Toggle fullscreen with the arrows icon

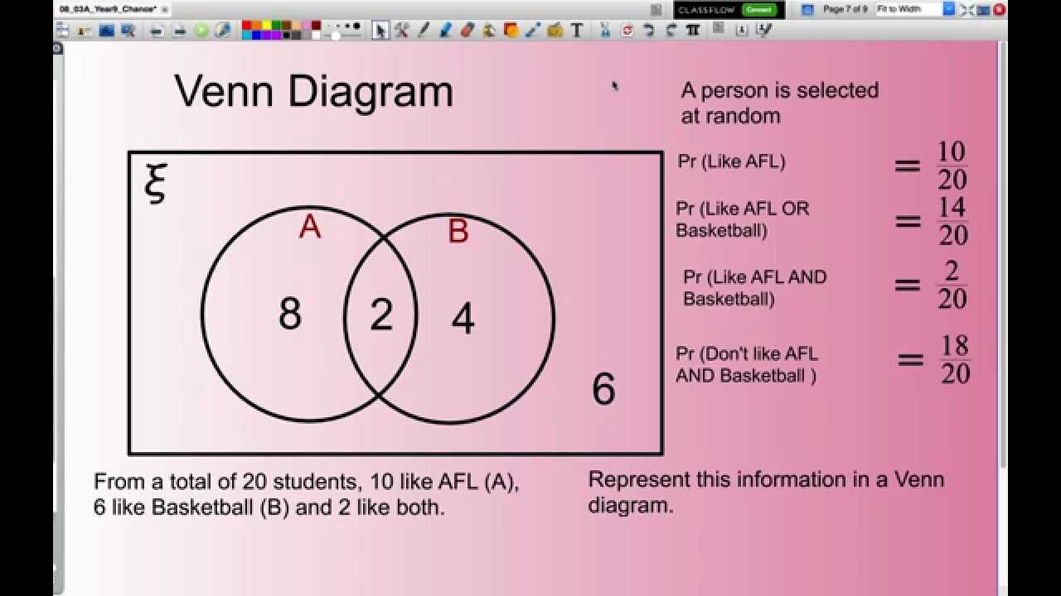pyautogui.click(x=967, y=10)
